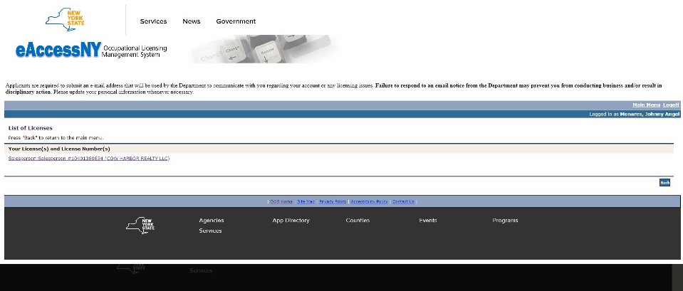Click the New York State logo in header
The width and height of the screenshot is (683, 291).
(x=65, y=20)
